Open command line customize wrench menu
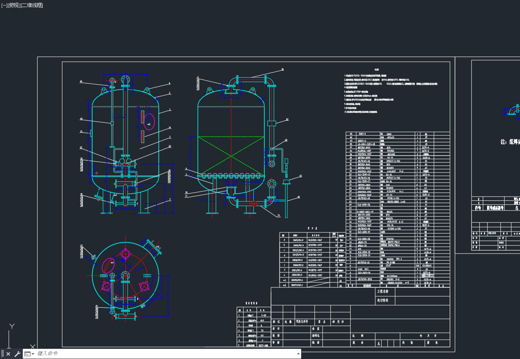 (x=17, y=354)
